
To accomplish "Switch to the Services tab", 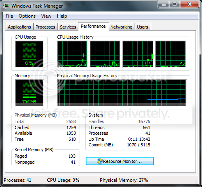I will (68, 27).
